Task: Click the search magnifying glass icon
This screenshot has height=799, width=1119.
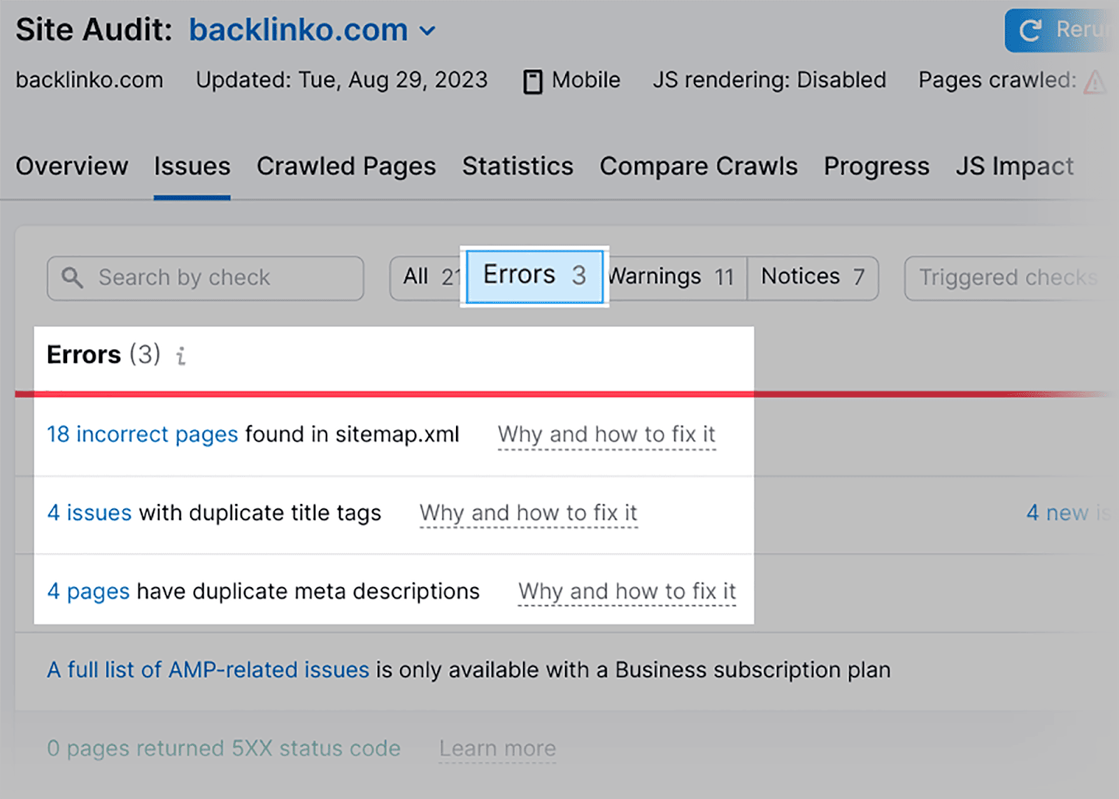Action: 72,278
